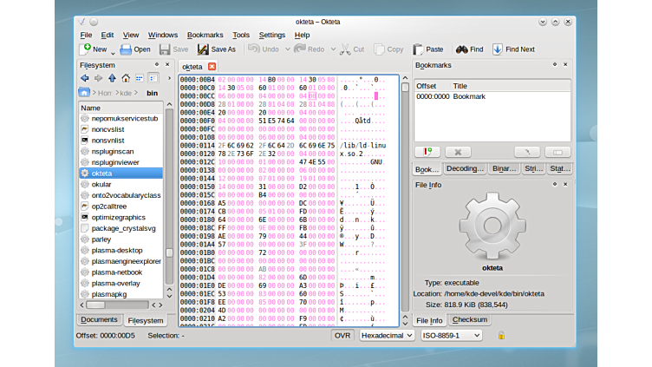Click the New document toolbar icon

86,49
